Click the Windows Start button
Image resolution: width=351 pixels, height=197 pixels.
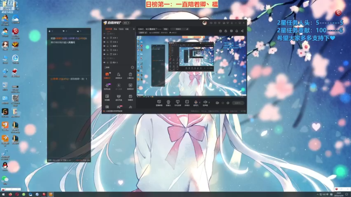[3, 194]
